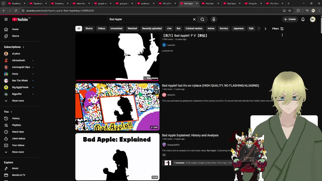
Task: Open the Filters panel
Action: 278,29
